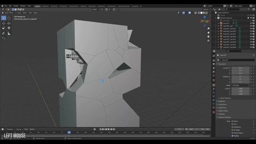256x144 pixels.
Task: Pick the Scale tool in the toolbar
Action: [4, 28]
